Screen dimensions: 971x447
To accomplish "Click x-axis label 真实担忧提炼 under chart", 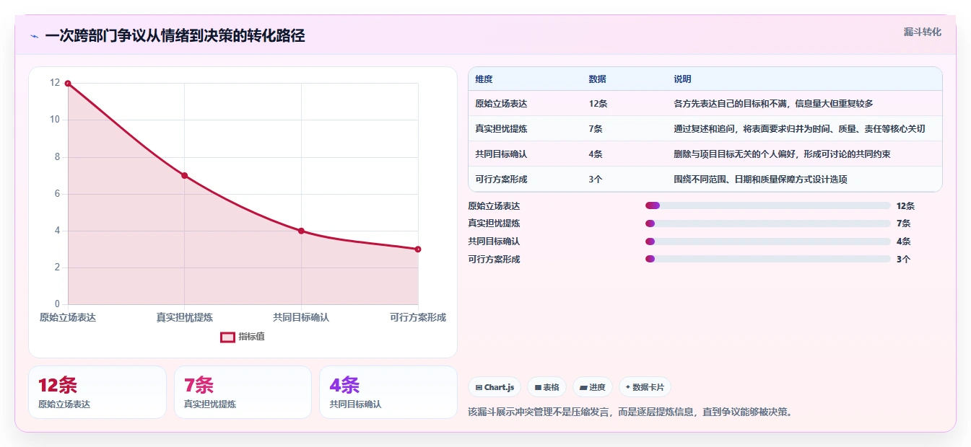I will click(184, 317).
